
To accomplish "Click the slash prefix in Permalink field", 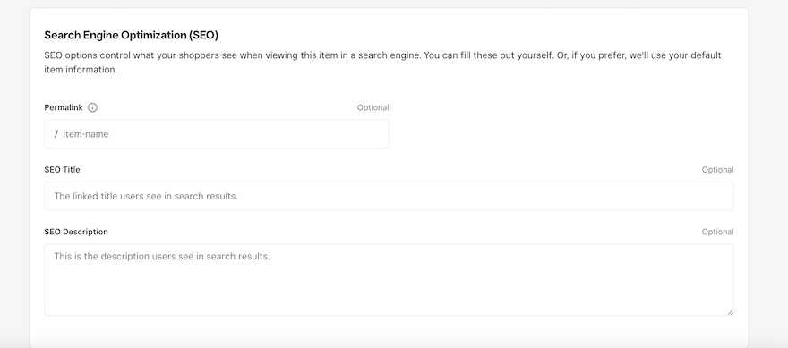I will click(x=56, y=134).
